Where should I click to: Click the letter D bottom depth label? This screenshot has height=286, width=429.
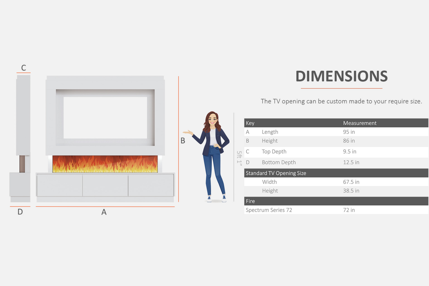coord(20,212)
